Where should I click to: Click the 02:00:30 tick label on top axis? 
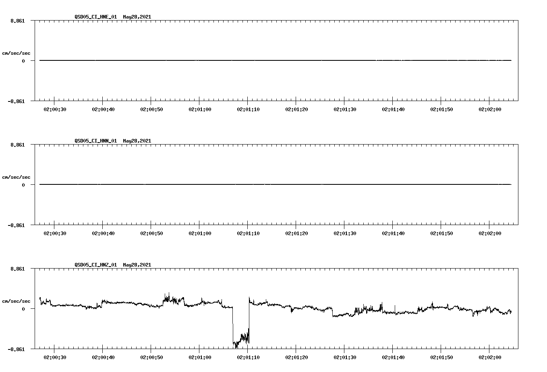click(54, 109)
